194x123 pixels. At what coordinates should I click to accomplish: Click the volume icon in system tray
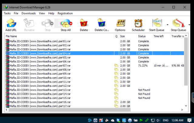[x=159, y=120]
